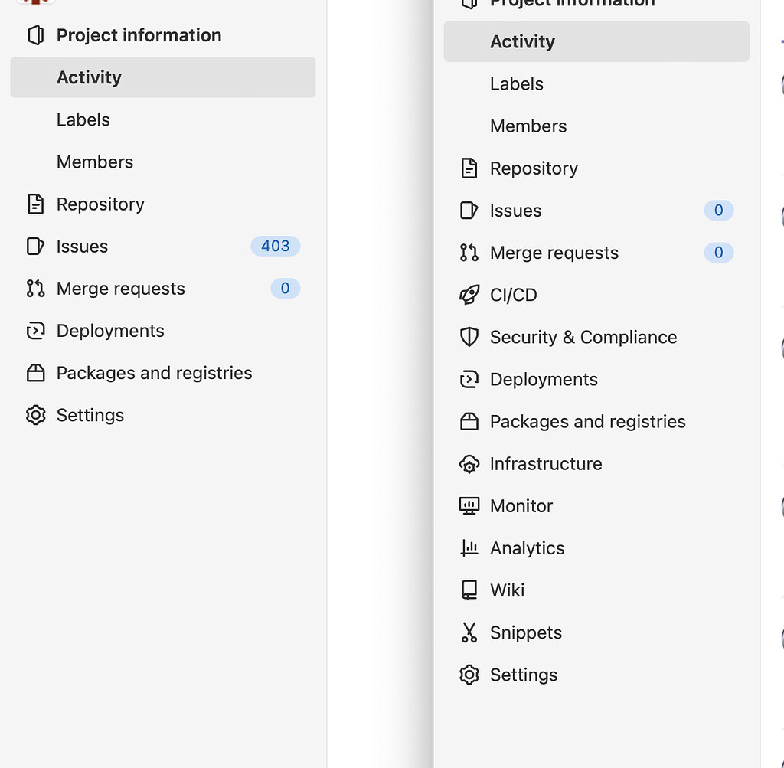
Task: Click the Deployments icon in the left sidebar
Action: point(35,331)
